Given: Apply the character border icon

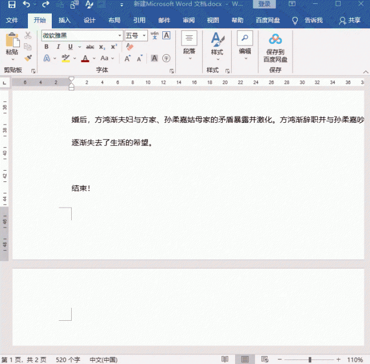Looking at the screenshot, I should point(166,35).
